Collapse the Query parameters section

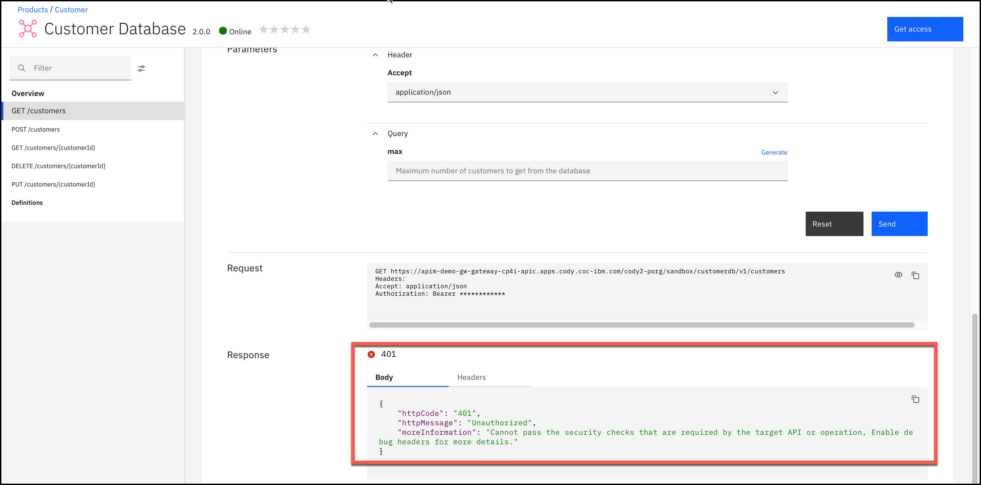click(375, 133)
